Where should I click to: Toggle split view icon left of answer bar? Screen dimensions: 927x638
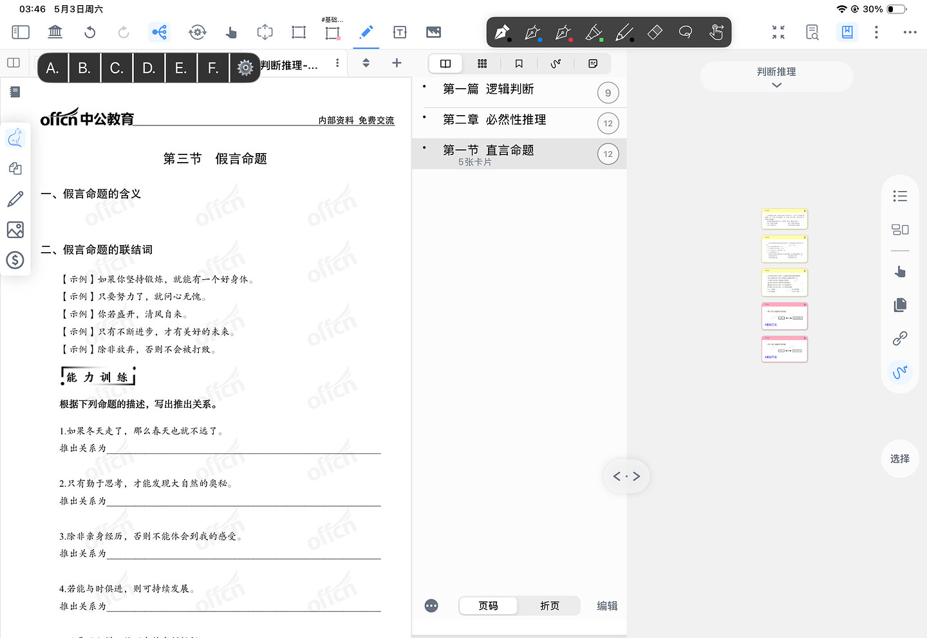tap(14, 62)
